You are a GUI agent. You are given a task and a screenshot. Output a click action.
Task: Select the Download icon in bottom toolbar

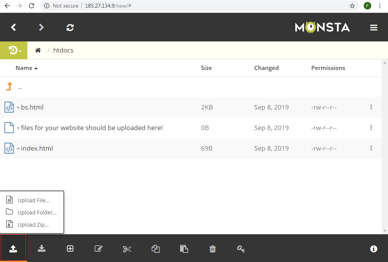tap(41, 249)
